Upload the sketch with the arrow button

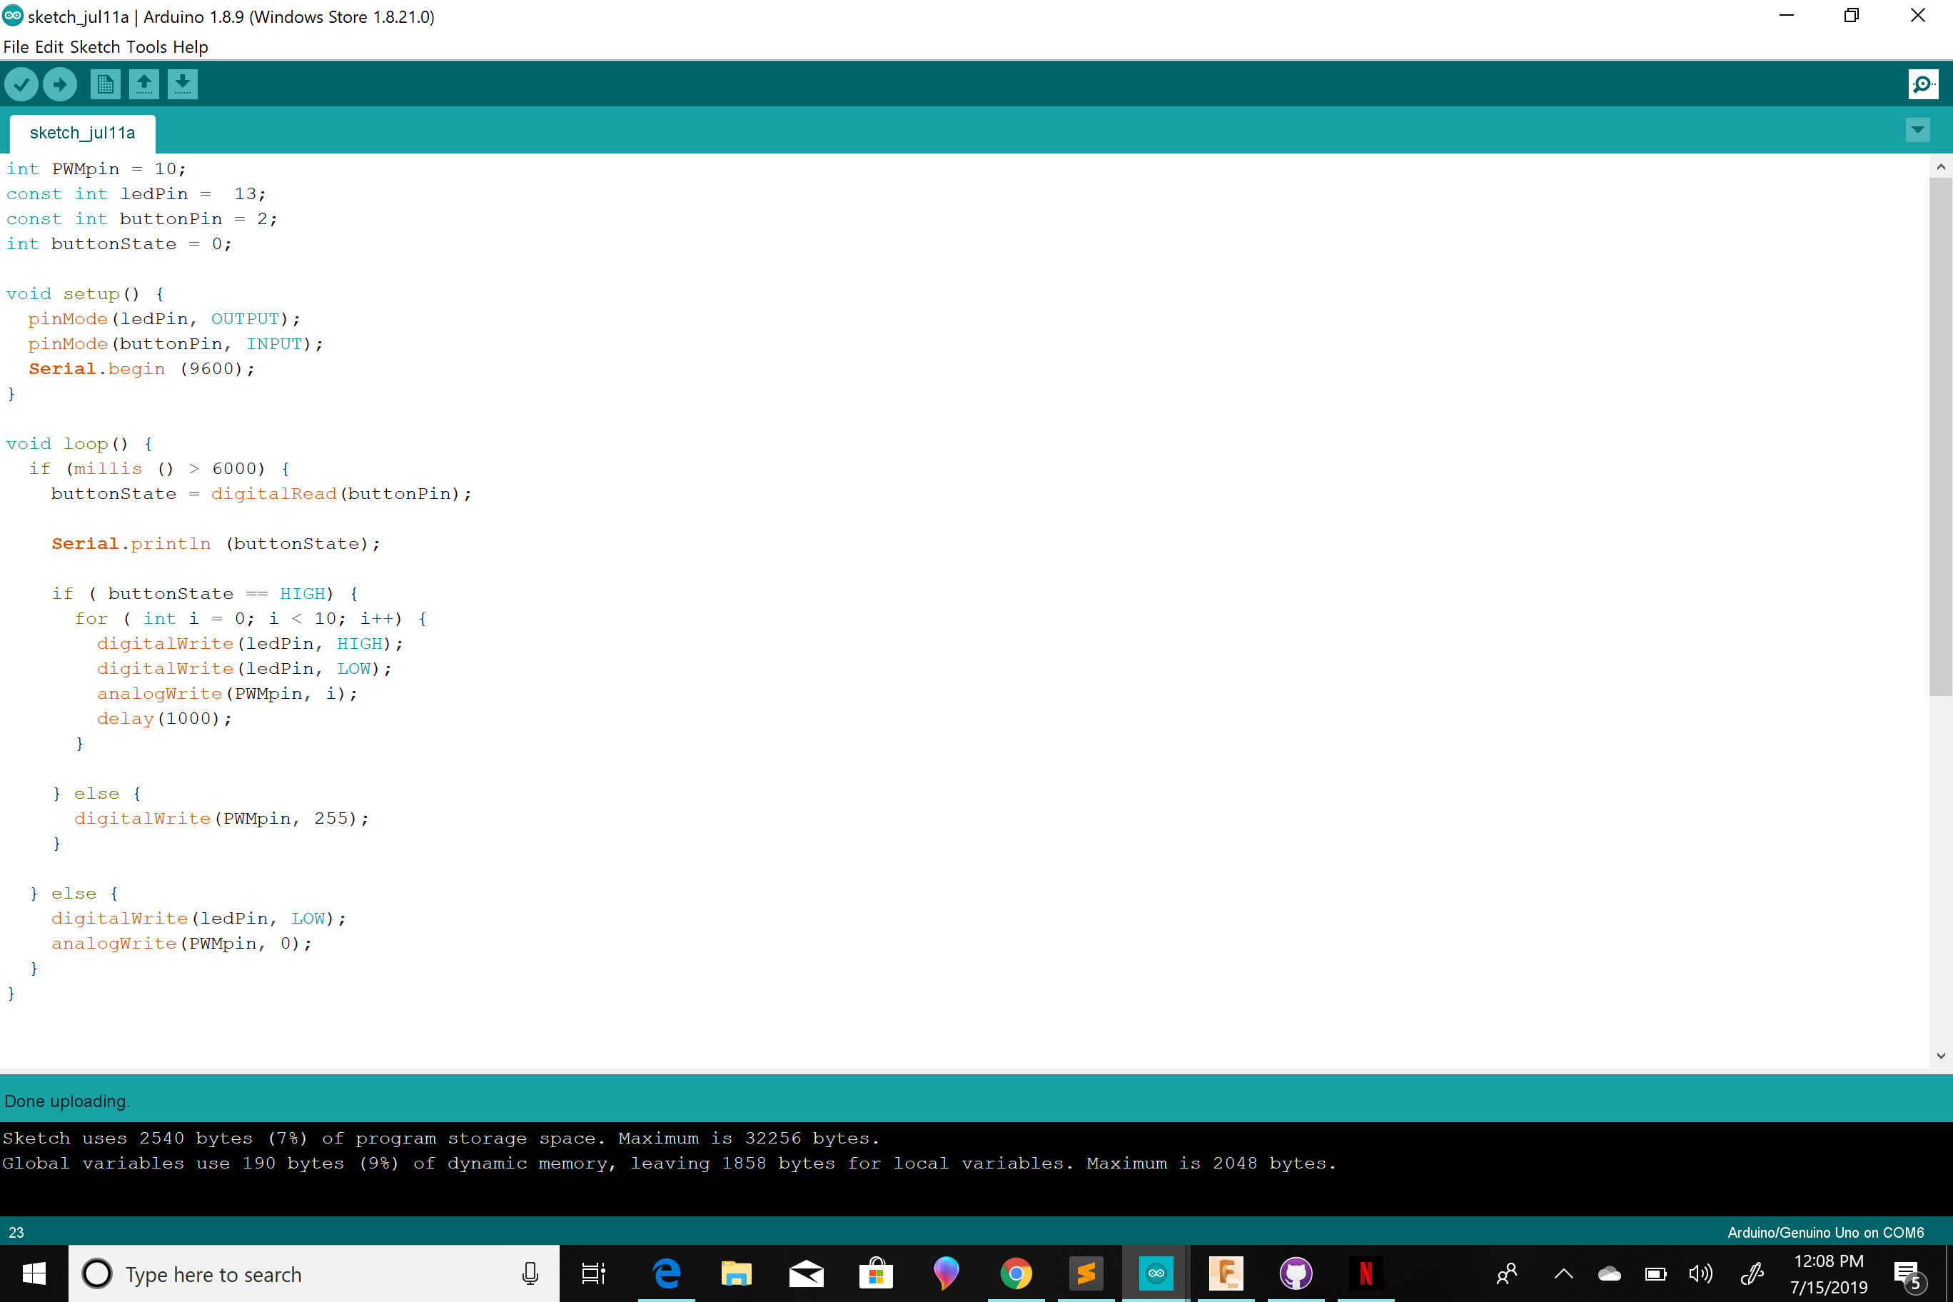(x=60, y=84)
